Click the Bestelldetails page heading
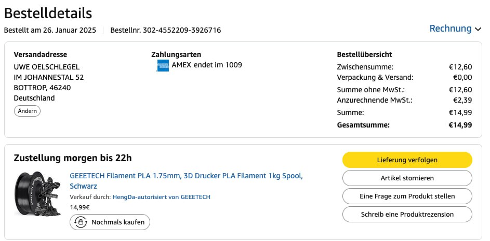490x241 pixels. point(48,13)
